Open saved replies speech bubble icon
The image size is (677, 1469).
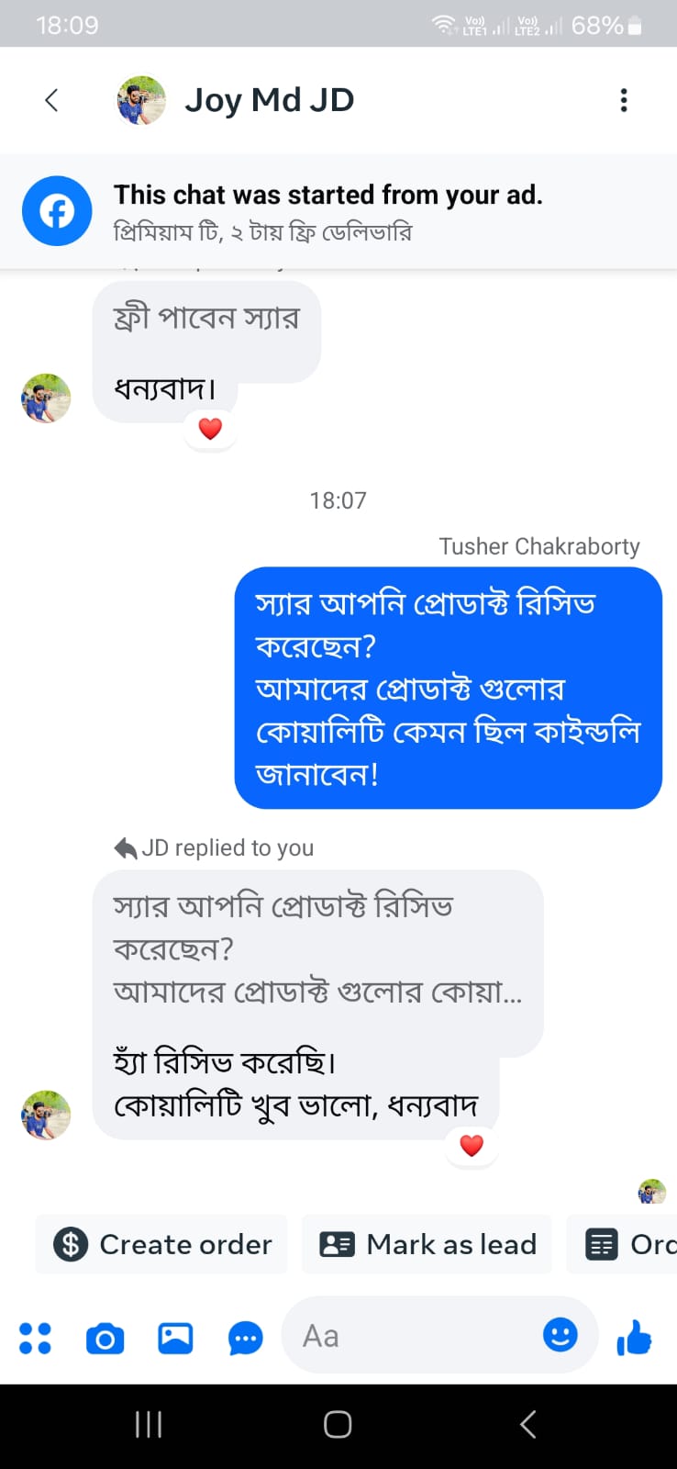click(x=245, y=1338)
